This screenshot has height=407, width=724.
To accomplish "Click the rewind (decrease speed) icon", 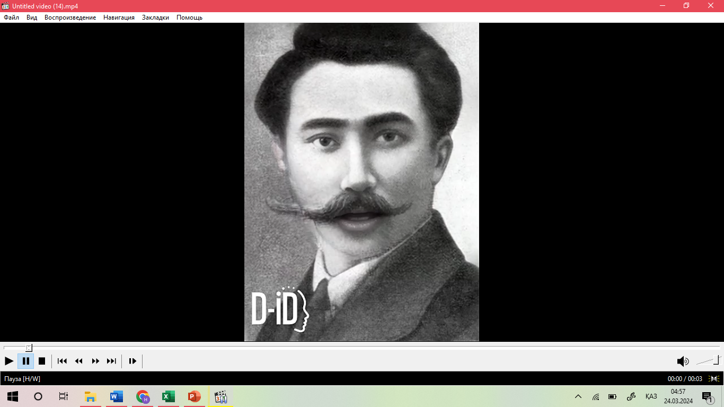I will [x=79, y=361].
